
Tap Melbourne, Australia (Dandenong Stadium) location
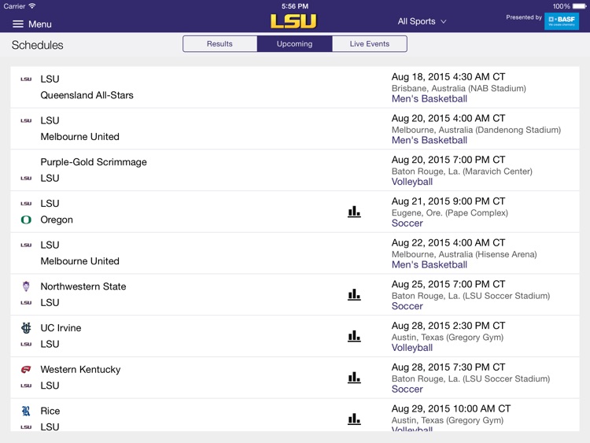(x=476, y=130)
